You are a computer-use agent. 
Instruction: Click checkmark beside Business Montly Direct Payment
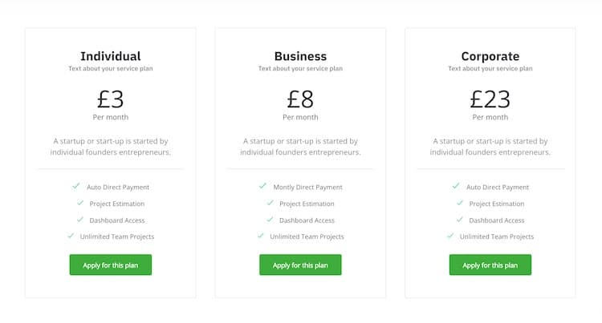262,186
